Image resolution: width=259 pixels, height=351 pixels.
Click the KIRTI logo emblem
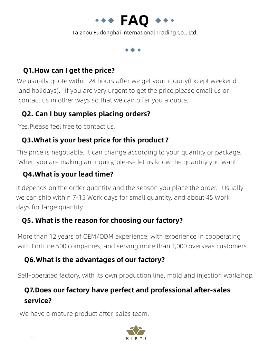(x=136, y=330)
